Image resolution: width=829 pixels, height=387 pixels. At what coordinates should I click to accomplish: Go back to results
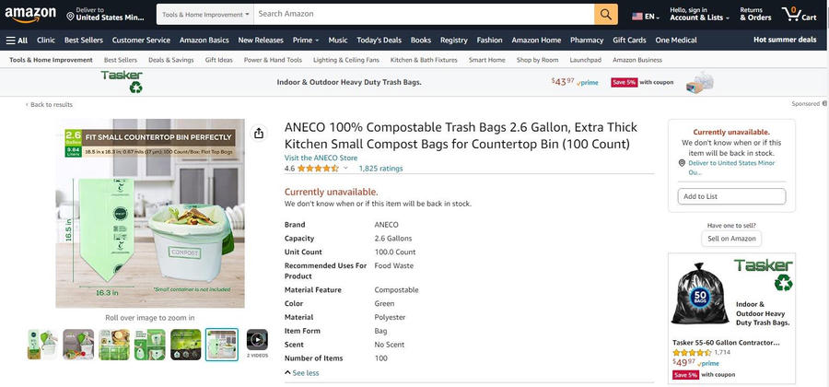click(51, 105)
